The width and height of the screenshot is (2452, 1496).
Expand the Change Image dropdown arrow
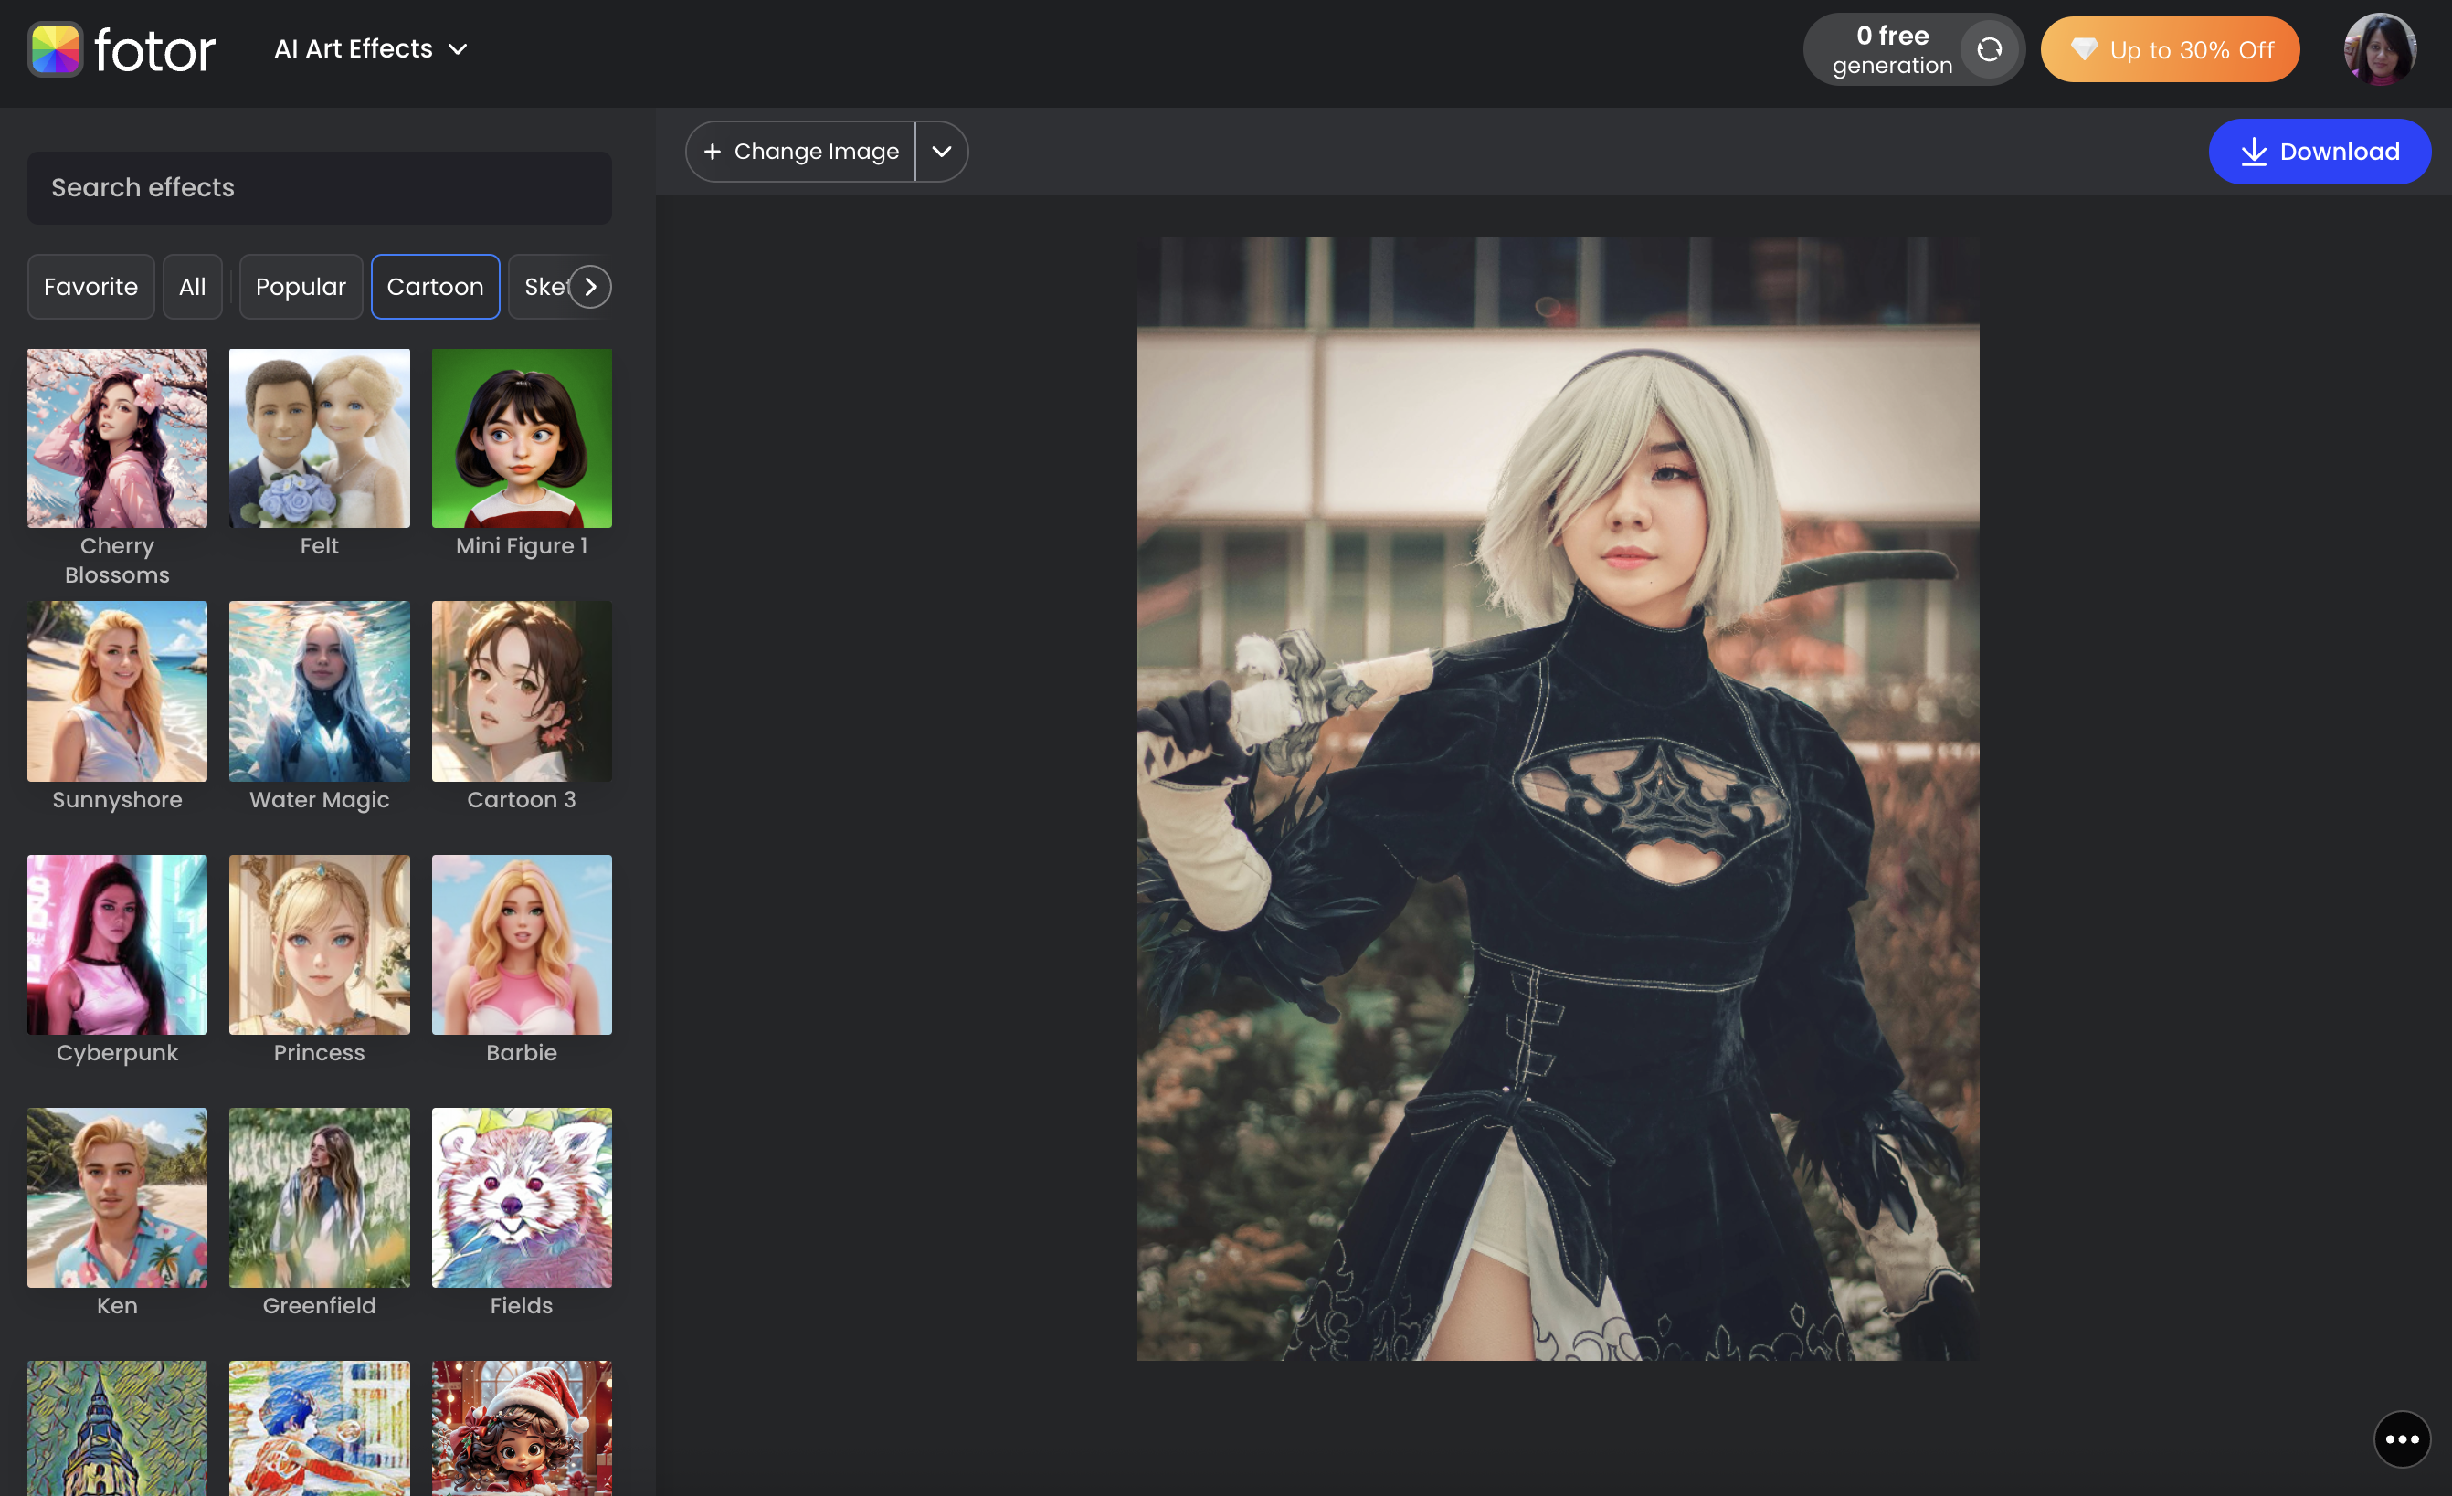point(941,152)
